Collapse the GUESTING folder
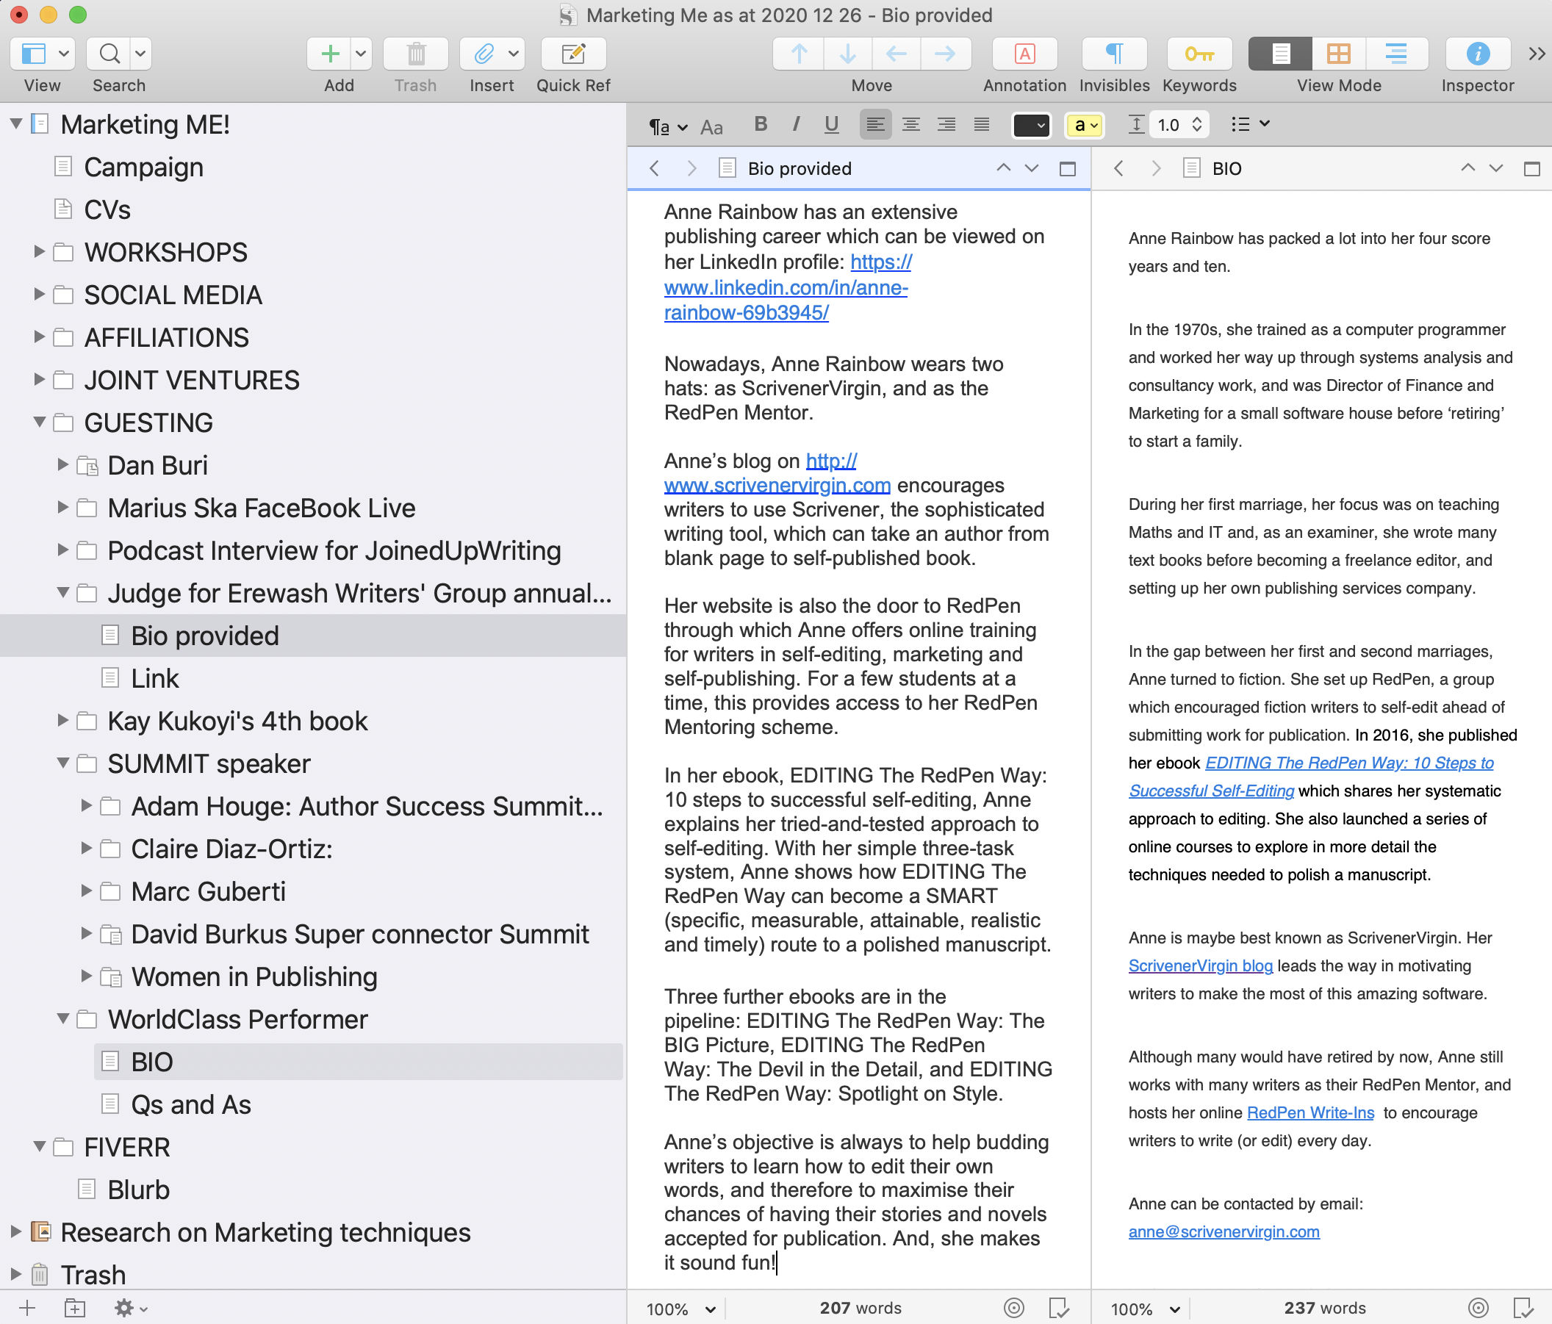The width and height of the screenshot is (1552, 1324). [40, 422]
